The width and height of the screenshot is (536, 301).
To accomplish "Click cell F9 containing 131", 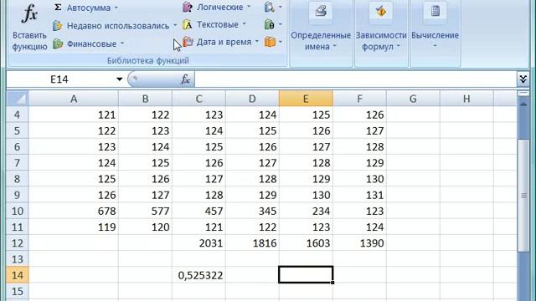I will (x=359, y=195).
